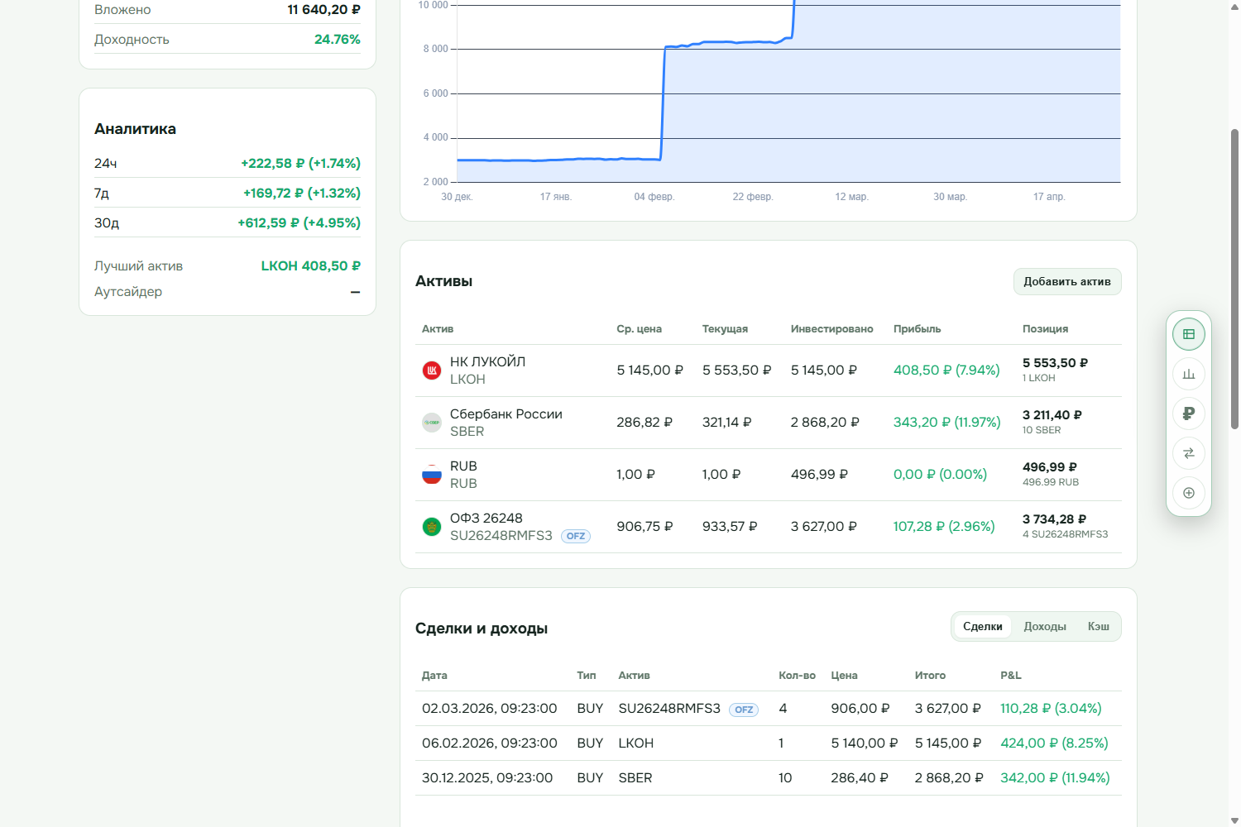Click the Аутсайдер dash value
The image size is (1241, 827).
click(x=355, y=292)
